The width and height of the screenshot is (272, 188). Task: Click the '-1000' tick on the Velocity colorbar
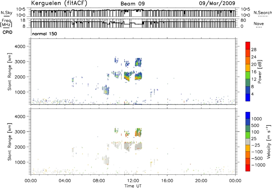(x=258, y=165)
